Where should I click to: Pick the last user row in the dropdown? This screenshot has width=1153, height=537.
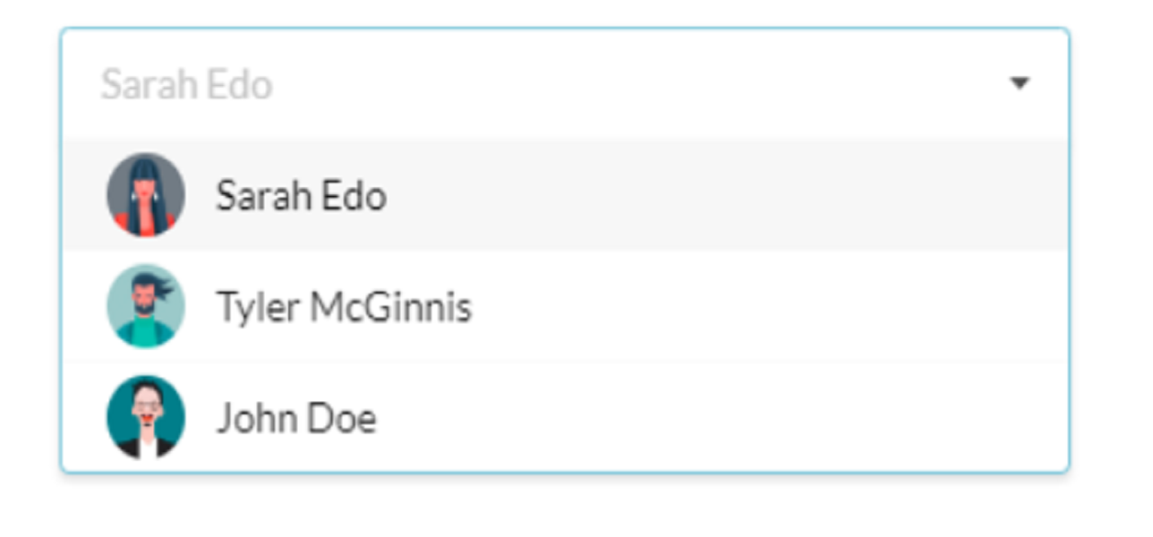565,417
